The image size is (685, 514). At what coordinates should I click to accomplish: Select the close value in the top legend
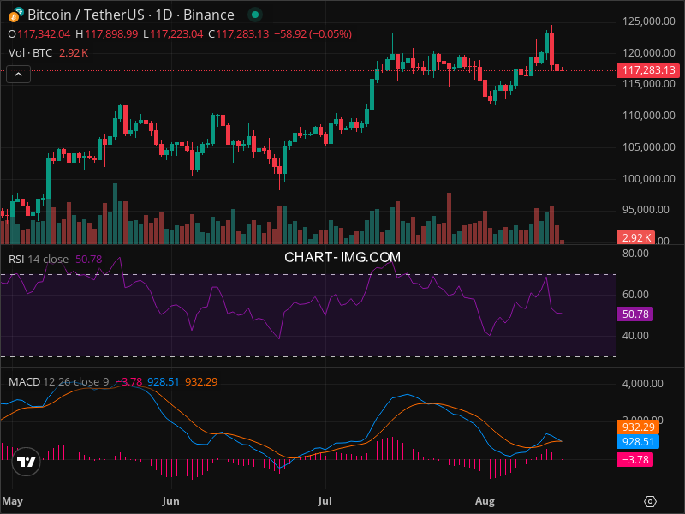click(242, 34)
